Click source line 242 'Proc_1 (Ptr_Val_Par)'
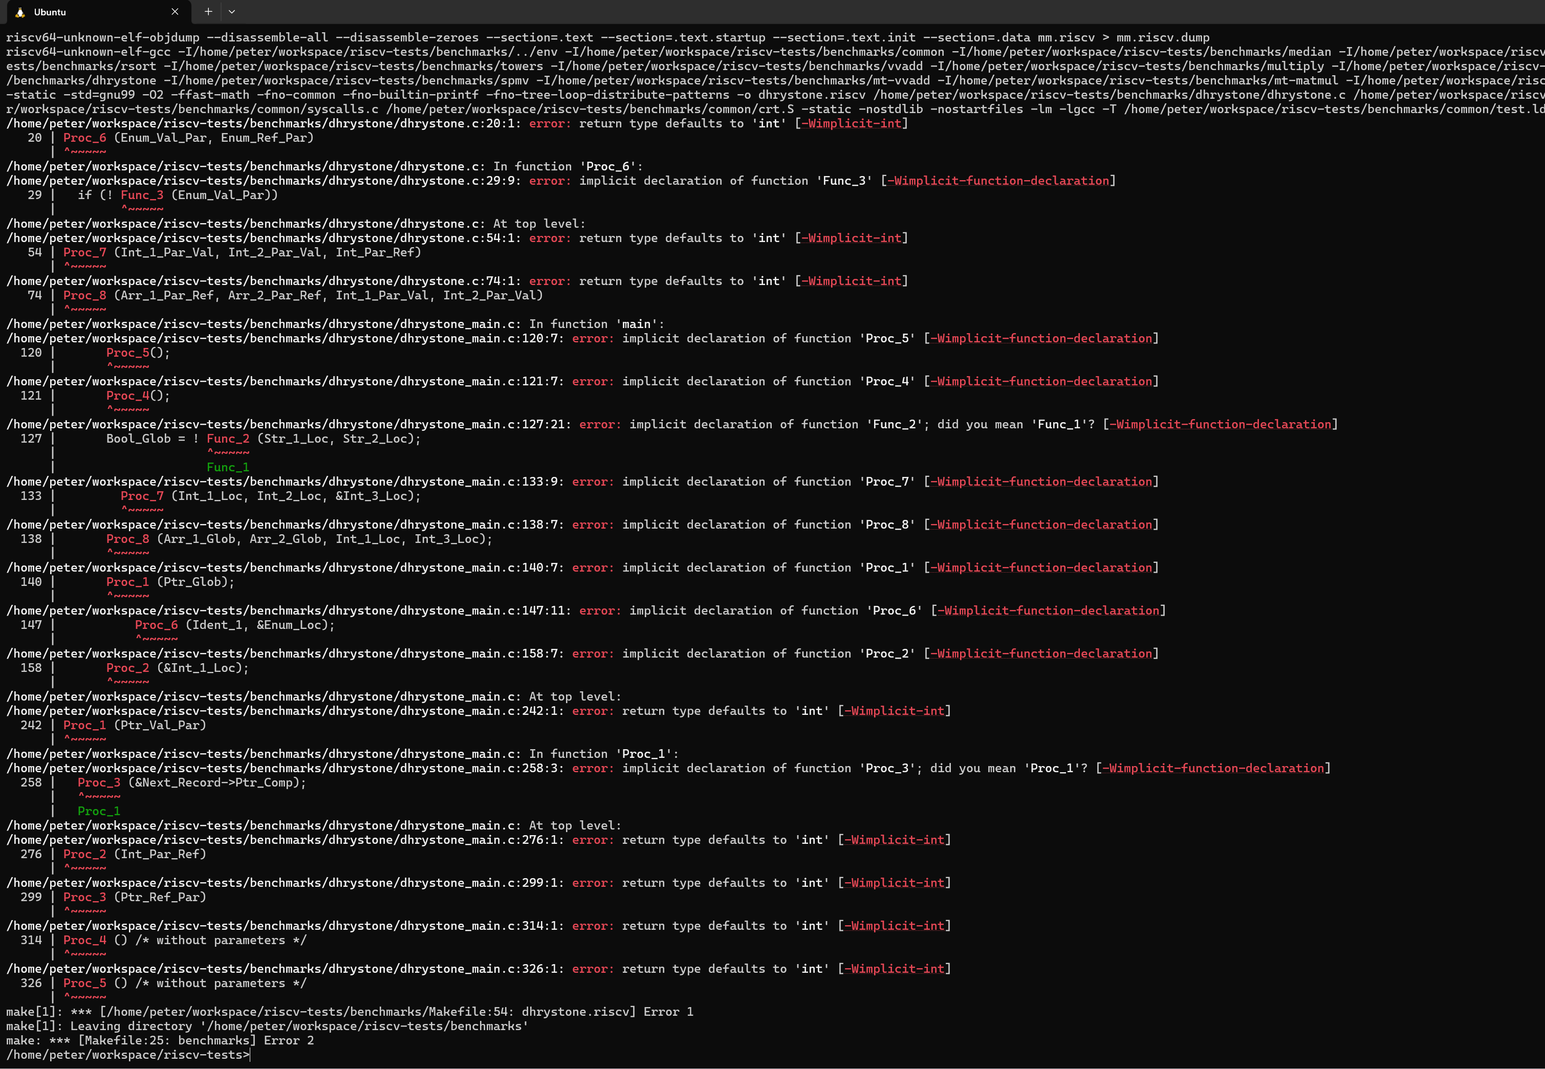This screenshot has width=1545, height=1069. point(113,726)
